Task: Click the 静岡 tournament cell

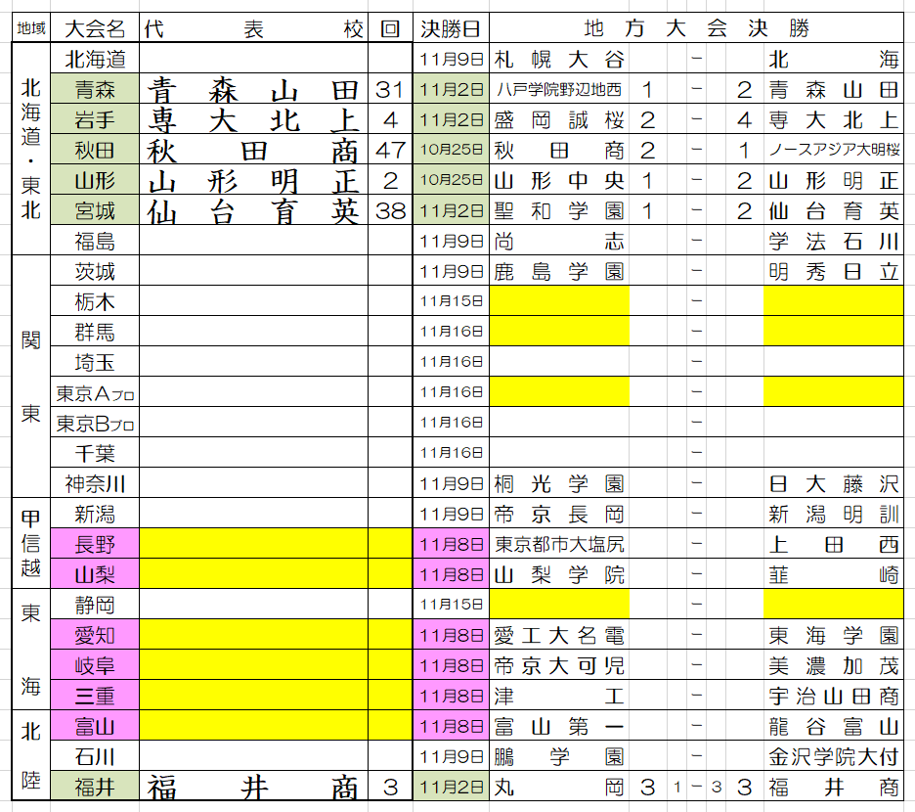Action: pos(95,605)
